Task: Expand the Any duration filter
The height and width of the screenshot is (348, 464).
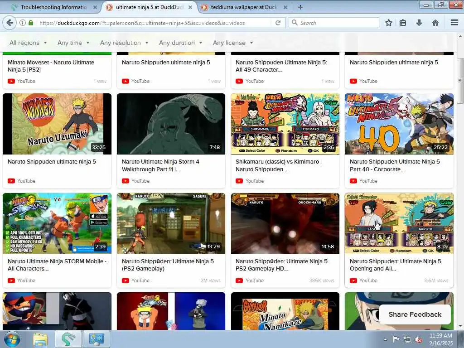Action: pos(180,43)
